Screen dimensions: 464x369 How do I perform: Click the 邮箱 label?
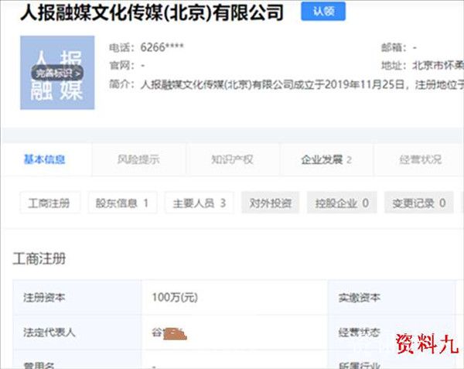(394, 47)
